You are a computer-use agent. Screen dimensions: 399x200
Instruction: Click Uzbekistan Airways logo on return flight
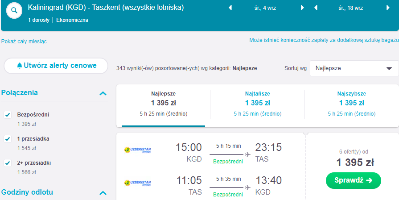click(x=137, y=183)
